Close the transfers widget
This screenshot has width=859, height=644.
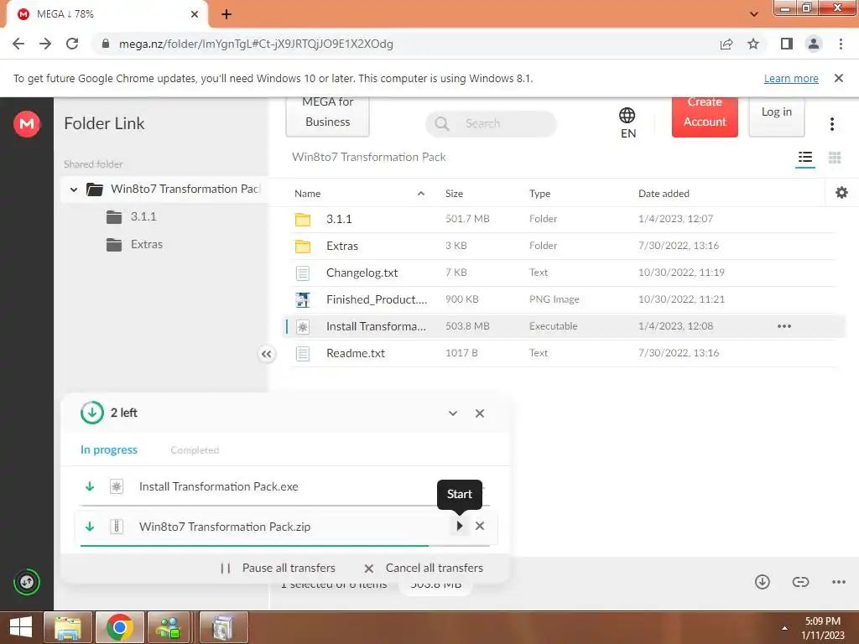tap(480, 413)
